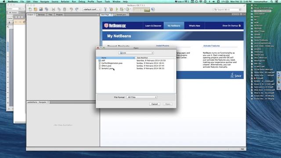
Task: Click the globe icon in NetBeans toolbar
Action: [x=153, y=9]
